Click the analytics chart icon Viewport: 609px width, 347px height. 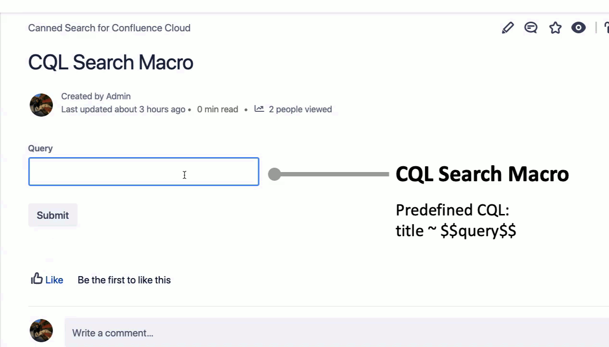click(259, 109)
